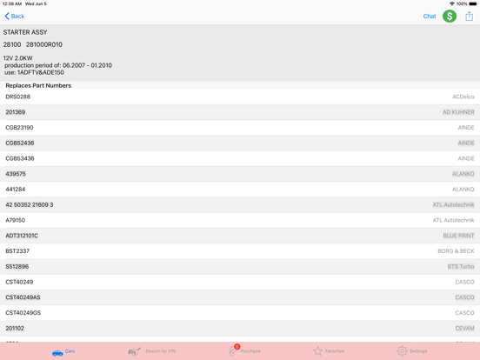Open the Favorites tab
The height and width of the screenshot is (360, 480).
pyautogui.click(x=329, y=351)
